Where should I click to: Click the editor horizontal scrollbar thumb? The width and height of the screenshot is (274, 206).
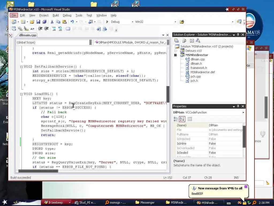(x=38, y=171)
